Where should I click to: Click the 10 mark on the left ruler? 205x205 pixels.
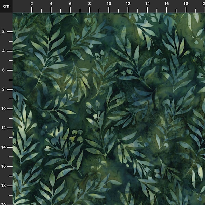[x=4, y=109]
